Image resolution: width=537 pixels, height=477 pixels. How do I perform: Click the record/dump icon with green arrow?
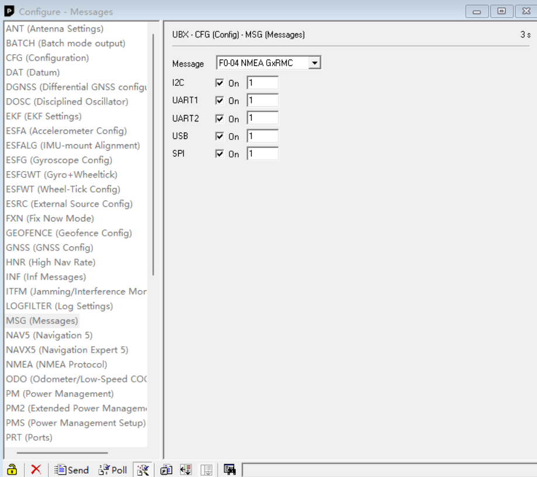186,469
